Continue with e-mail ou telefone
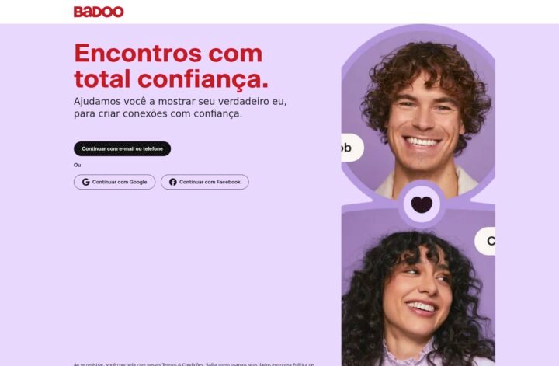Screen dimensions: 559x366 pos(123,148)
